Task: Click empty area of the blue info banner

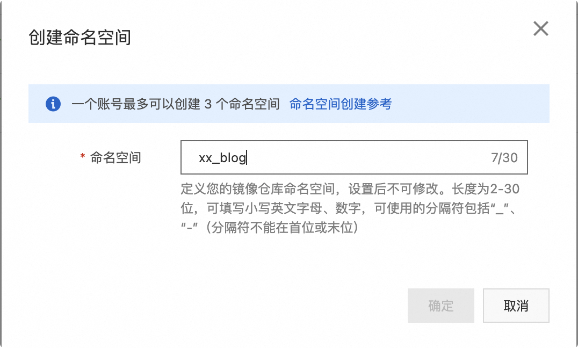Action: (473, 104)
